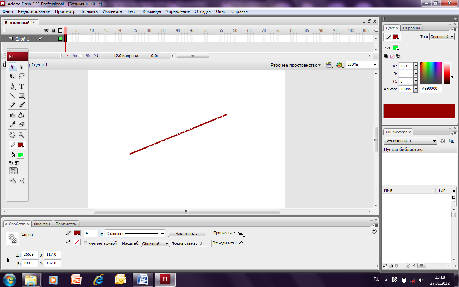Click Сцена 1 in the edit bar
This screenshot has height=287, width=459.
point(39,65)
